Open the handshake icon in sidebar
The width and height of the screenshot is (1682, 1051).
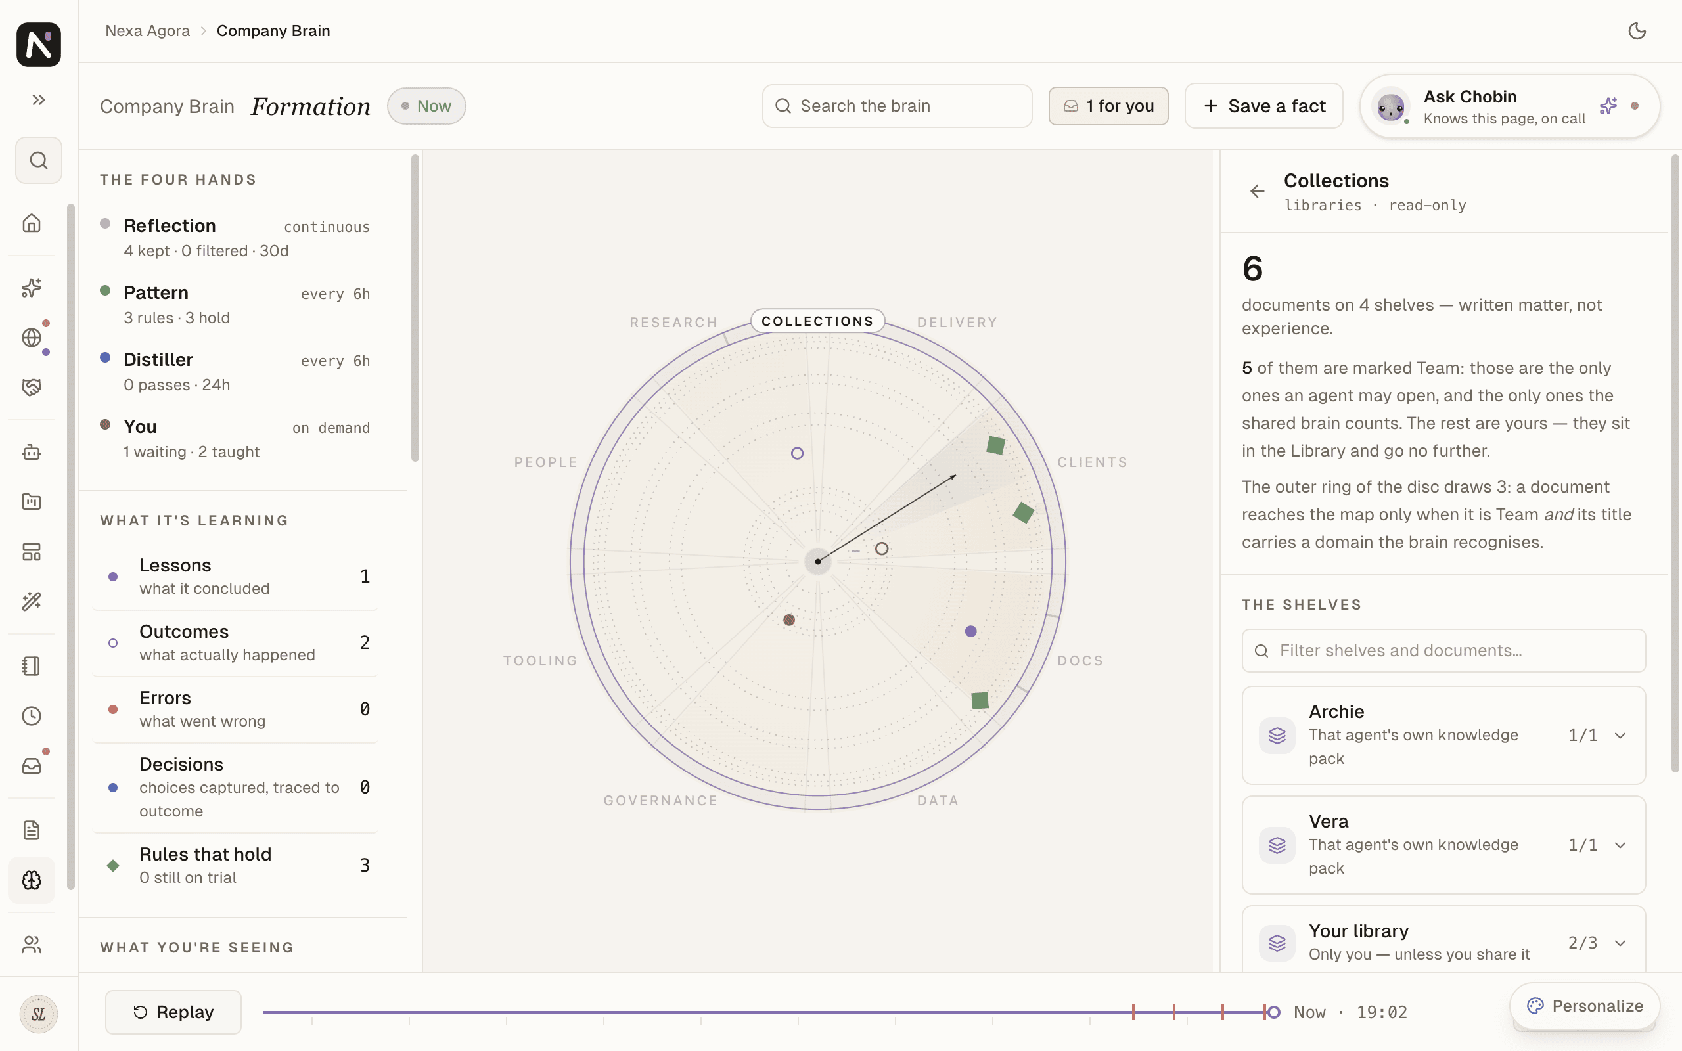[32, 387]
